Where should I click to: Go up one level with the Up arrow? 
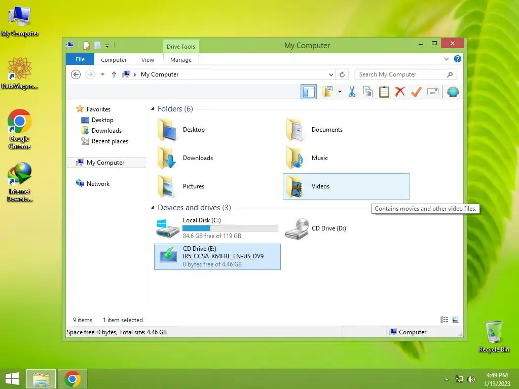[x=114, y=74]
